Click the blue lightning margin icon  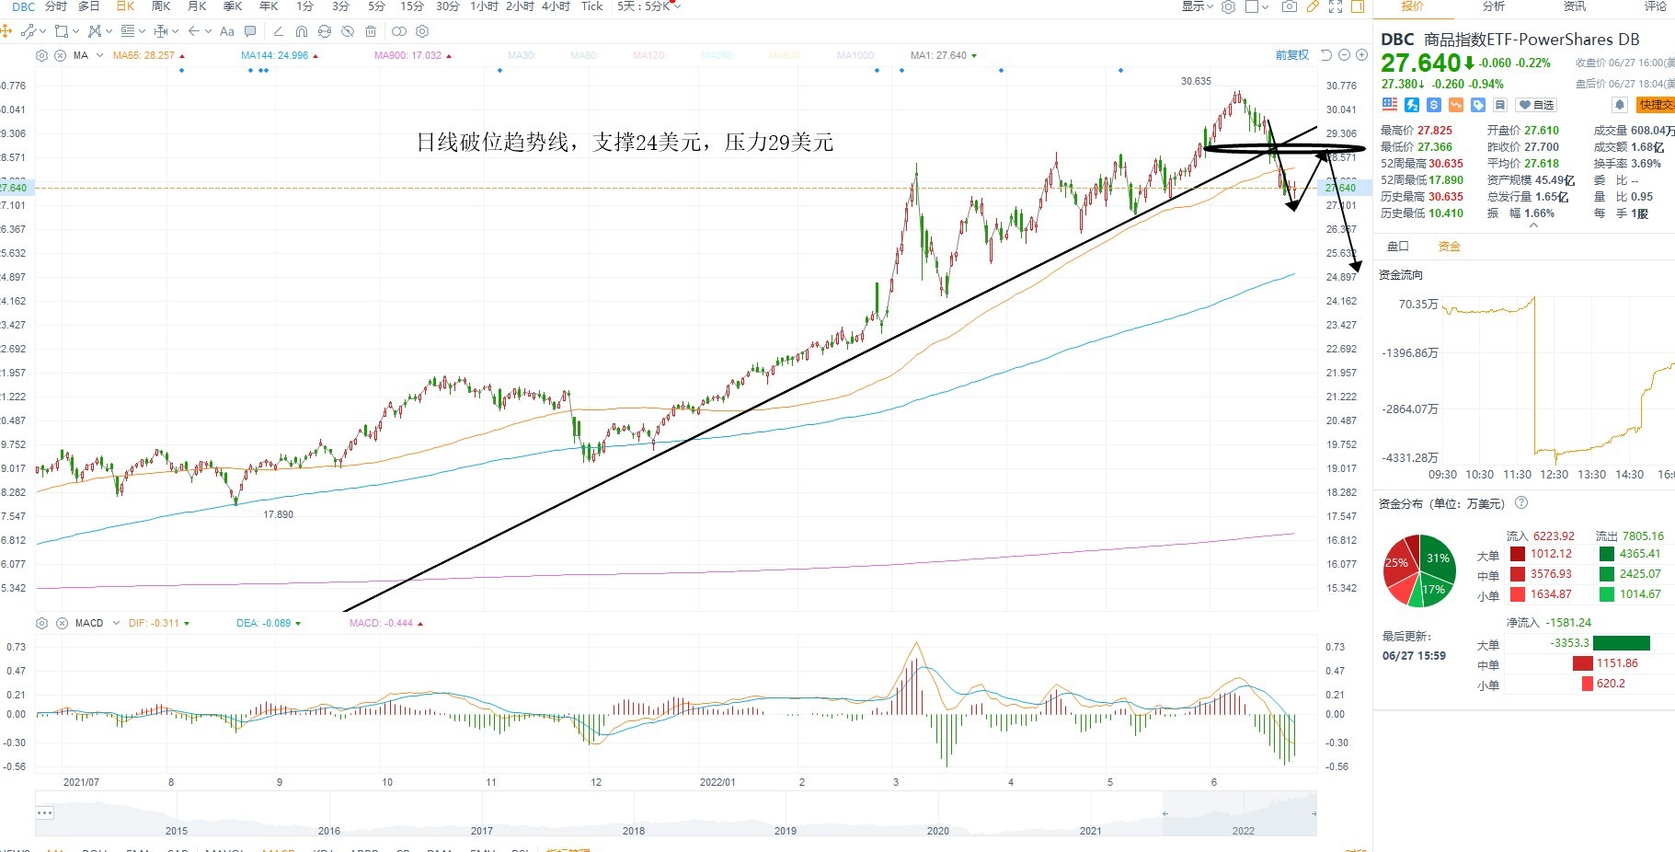(1412, 105)
